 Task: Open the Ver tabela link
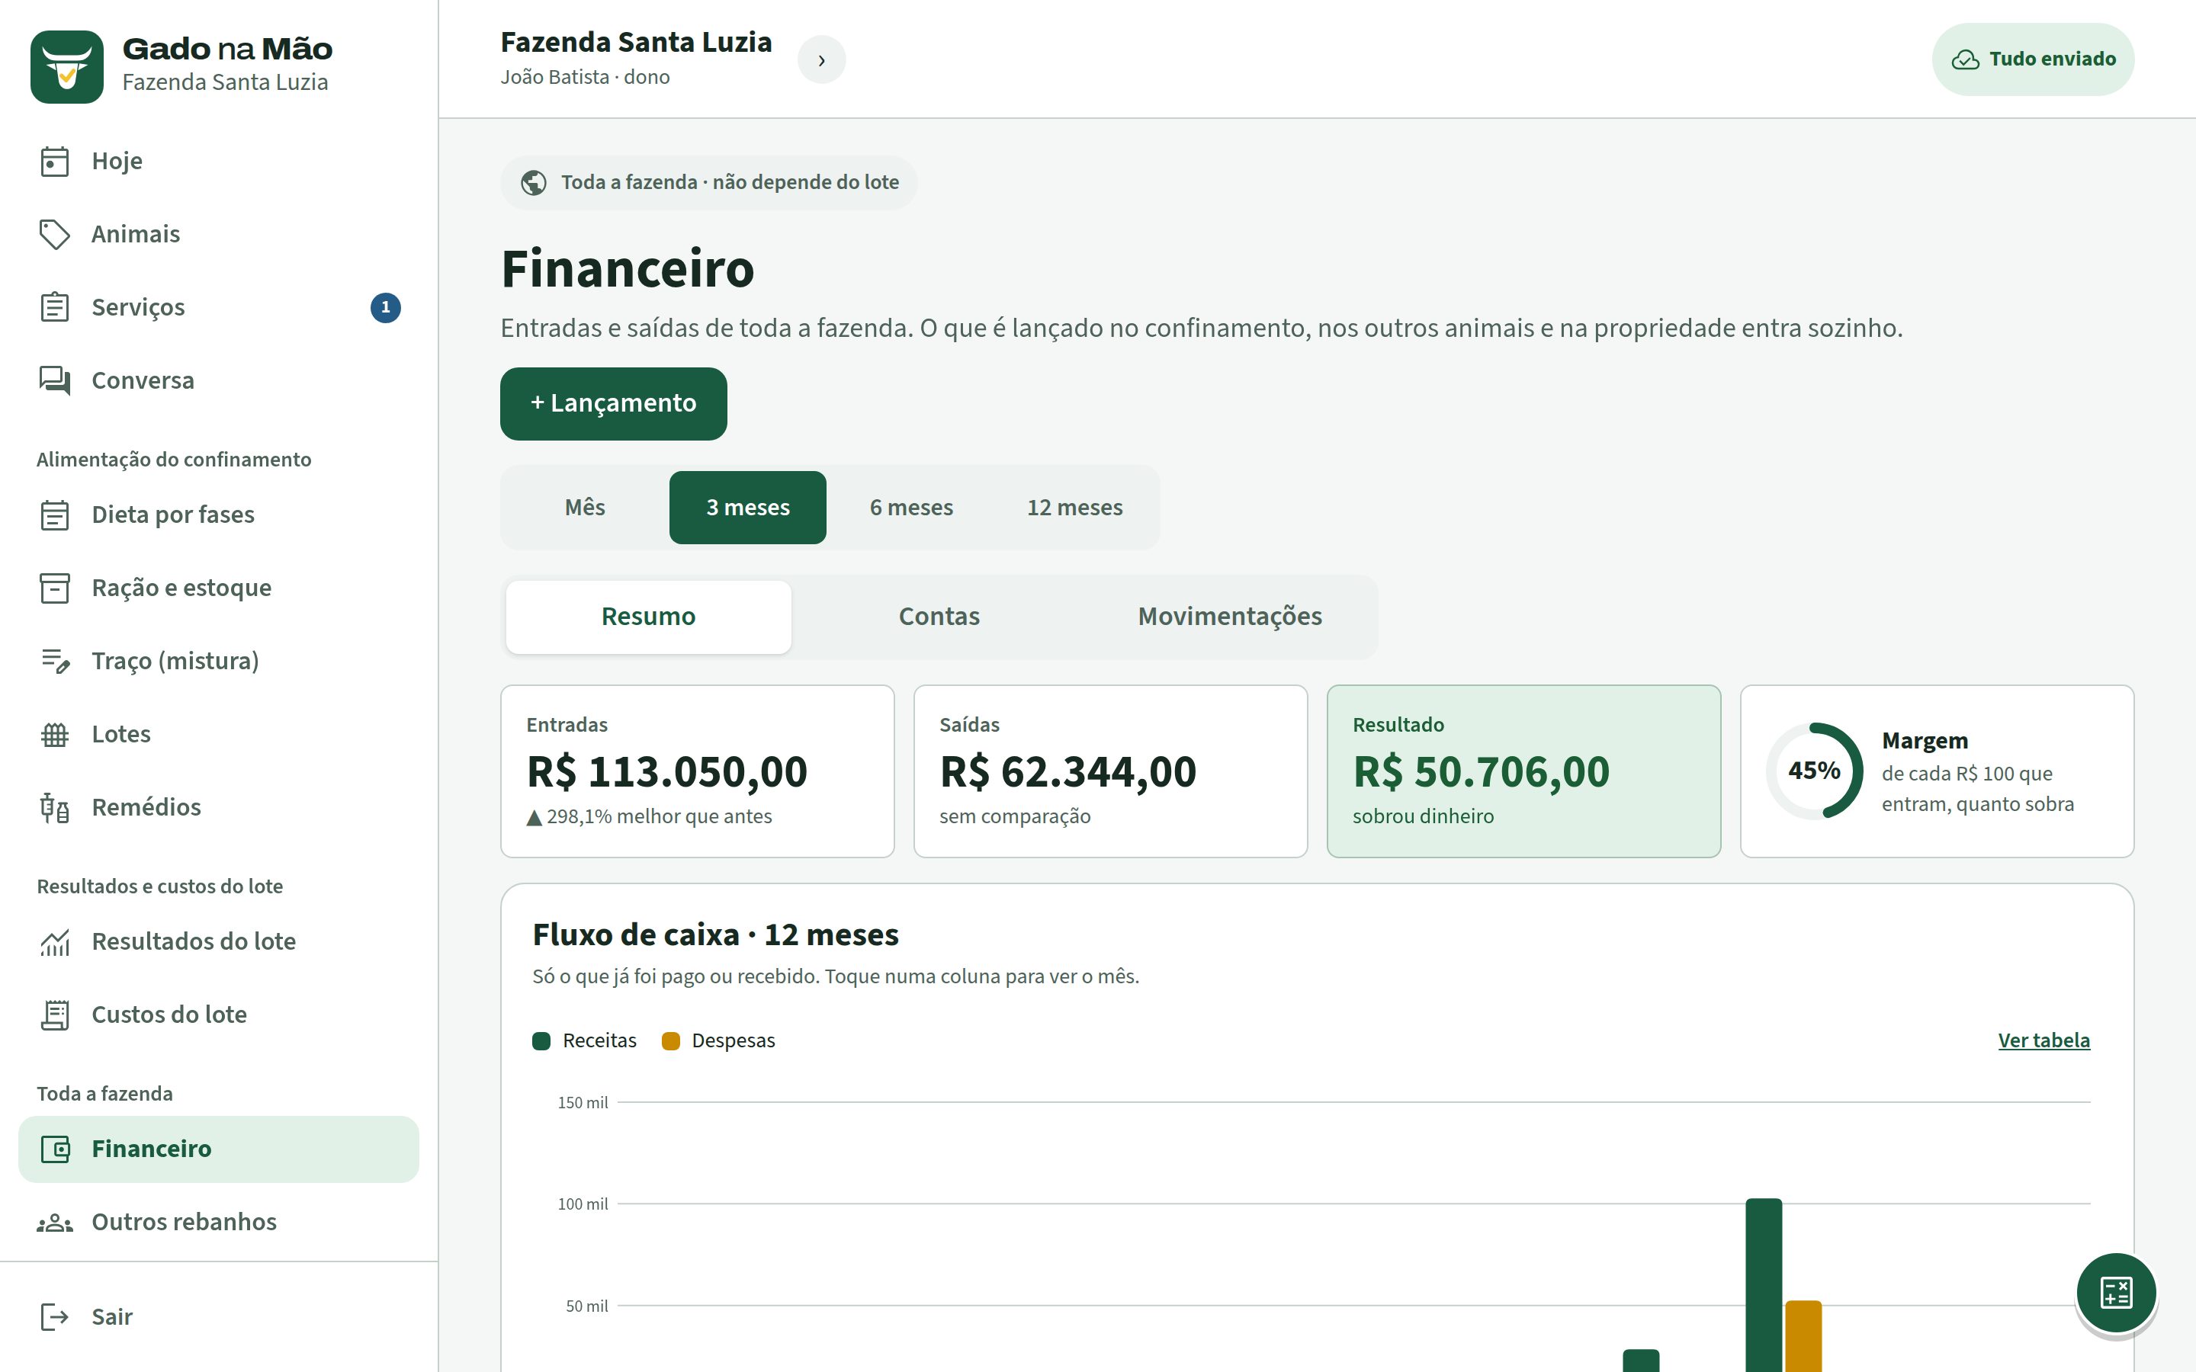point(2043,1040)
